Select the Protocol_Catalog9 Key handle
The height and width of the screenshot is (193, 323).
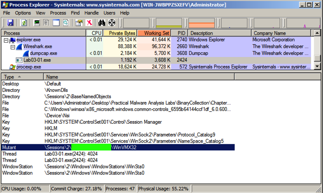(118, 135)
